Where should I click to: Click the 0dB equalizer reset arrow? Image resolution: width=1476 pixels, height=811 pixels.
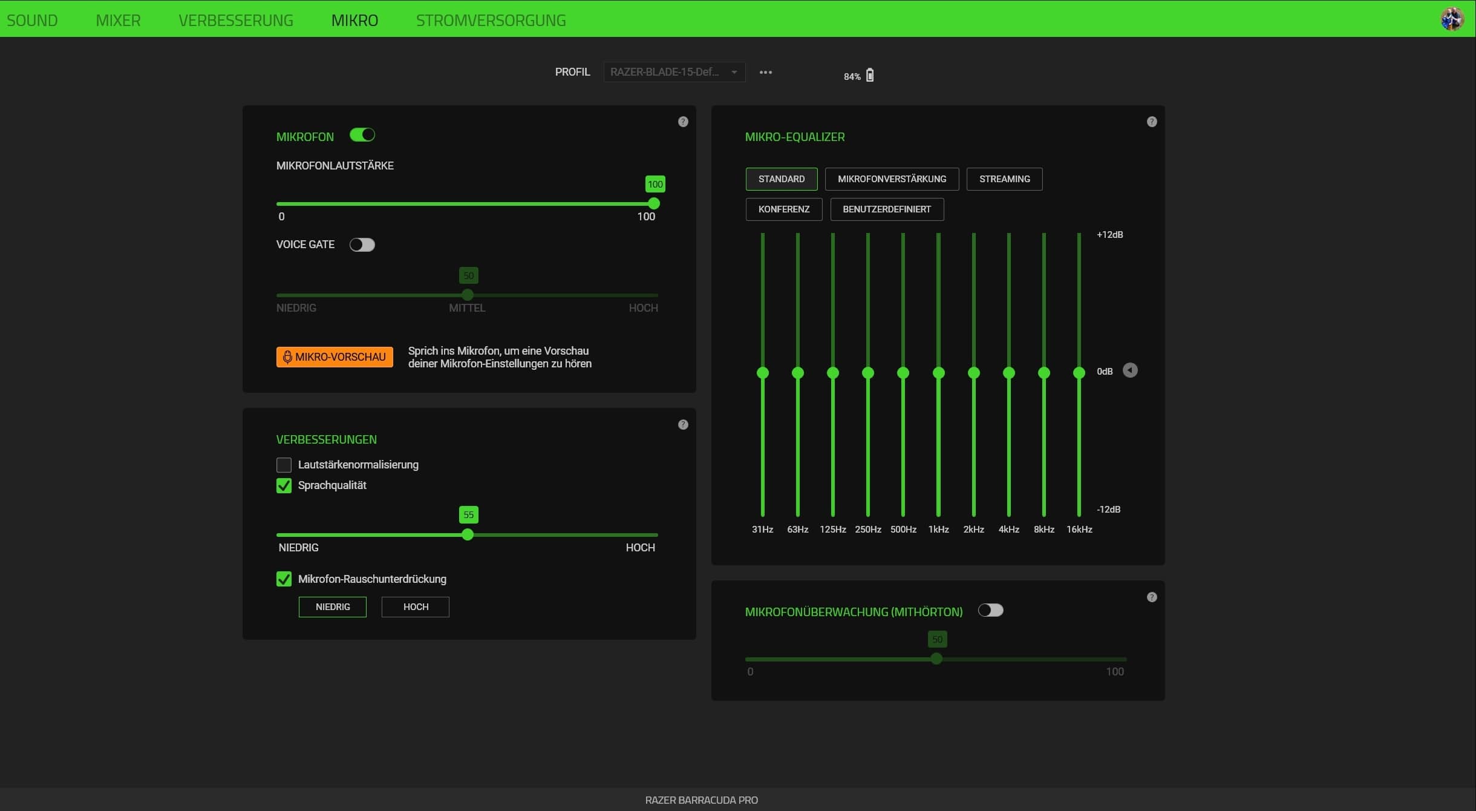coord(1130,370)
